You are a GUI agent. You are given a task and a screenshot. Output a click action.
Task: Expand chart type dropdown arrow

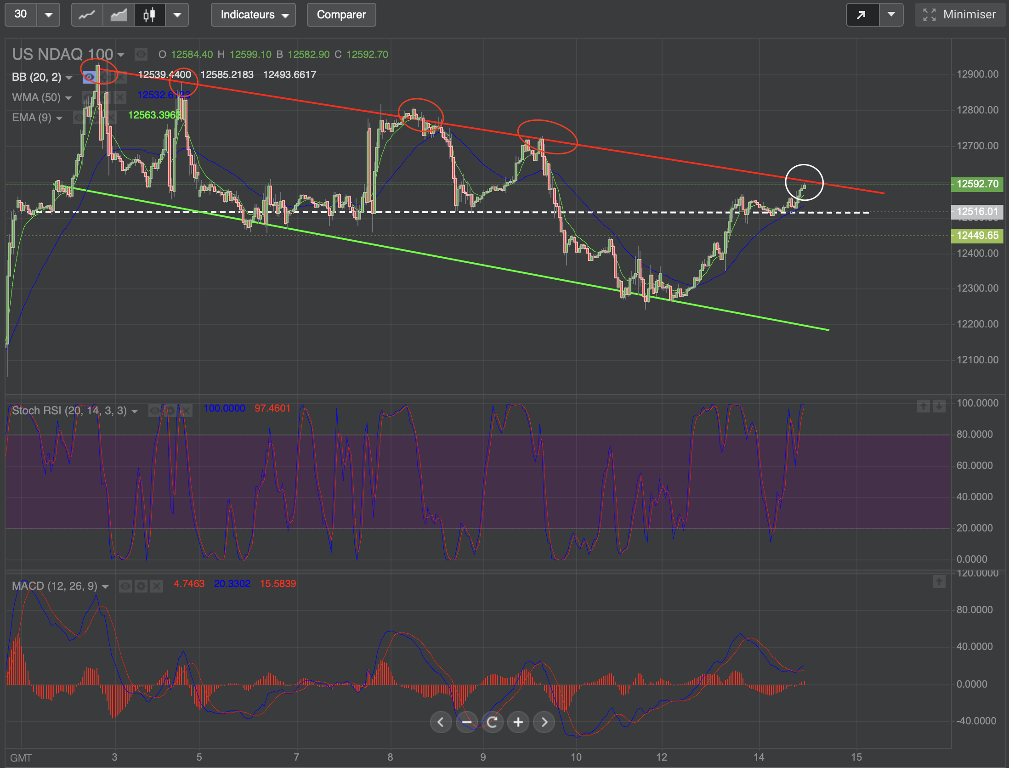(x=177, y=15)
